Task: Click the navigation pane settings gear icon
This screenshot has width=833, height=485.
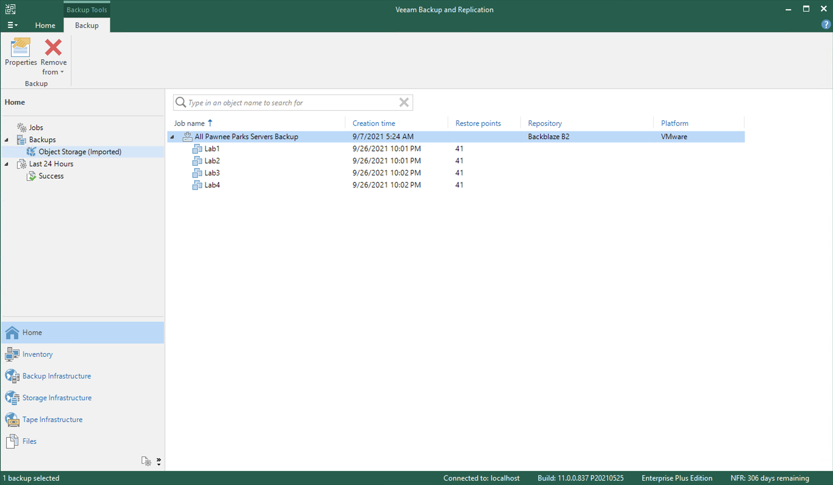Action: point(146,461)
